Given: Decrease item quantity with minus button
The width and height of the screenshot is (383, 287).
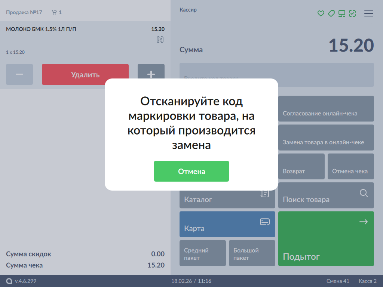Looking at the screenshot, I should click(x=19, y=74).
